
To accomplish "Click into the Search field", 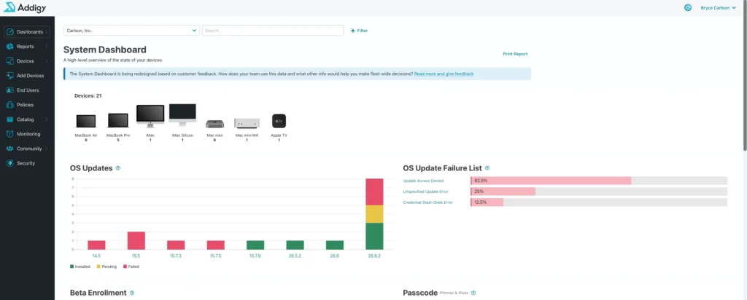I will click(x=273, y=31).
